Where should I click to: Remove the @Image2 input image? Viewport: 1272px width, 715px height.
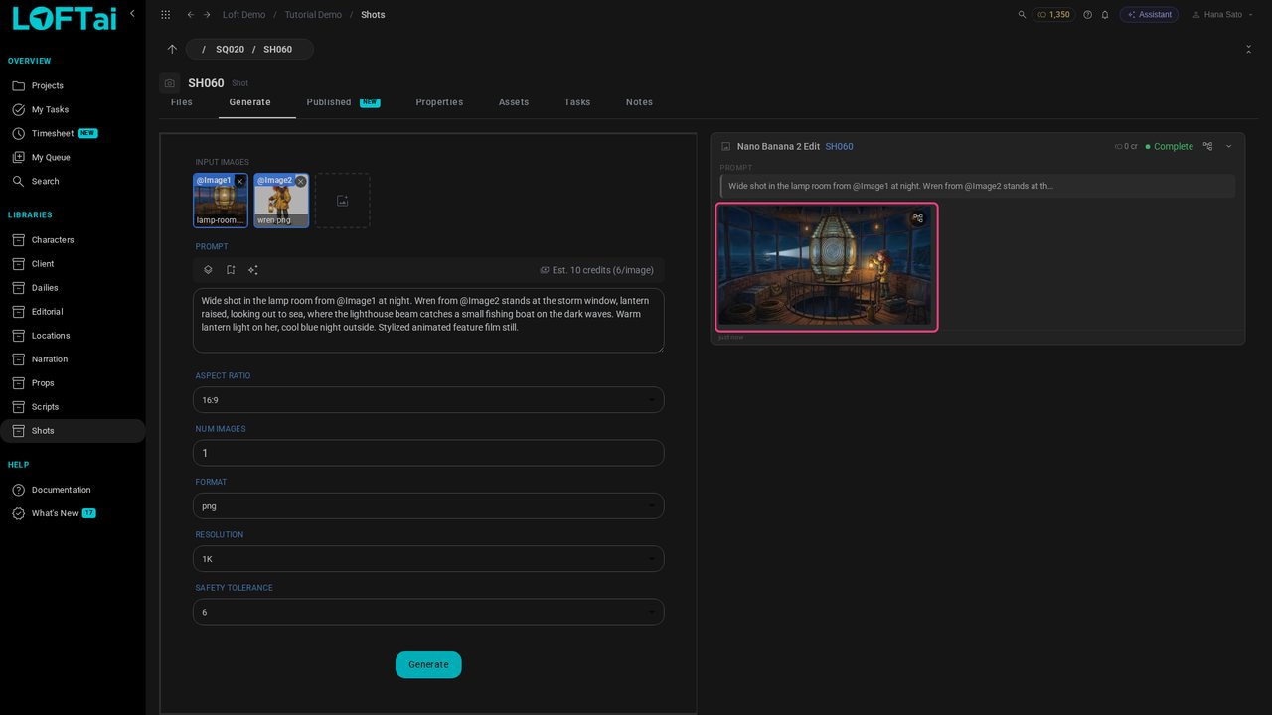click(300, 182)
